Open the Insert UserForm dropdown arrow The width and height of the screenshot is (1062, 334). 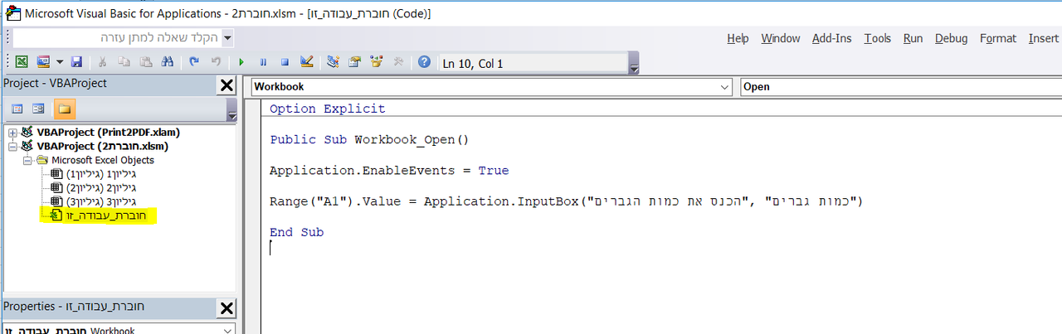click(59, 62)
